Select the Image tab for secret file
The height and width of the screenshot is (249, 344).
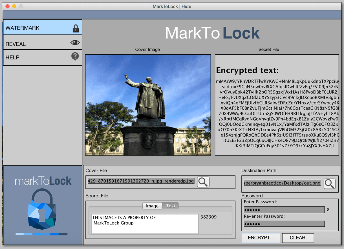(x=152, y=206)
